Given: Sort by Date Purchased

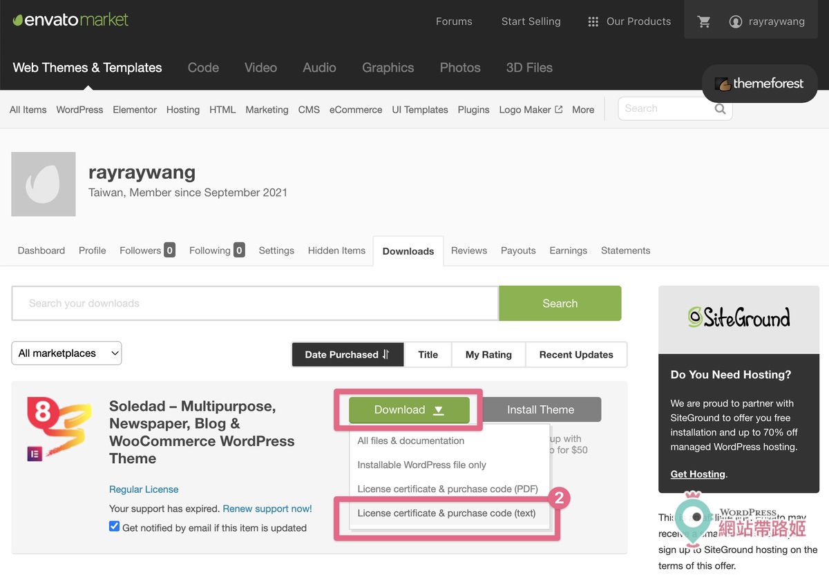Looking at the screenshot, I should (x=347, y=355).
